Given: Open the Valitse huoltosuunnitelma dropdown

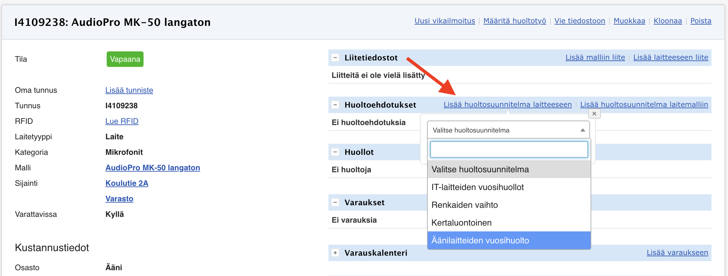Looking at the screenshot, I should coord(508,130).
